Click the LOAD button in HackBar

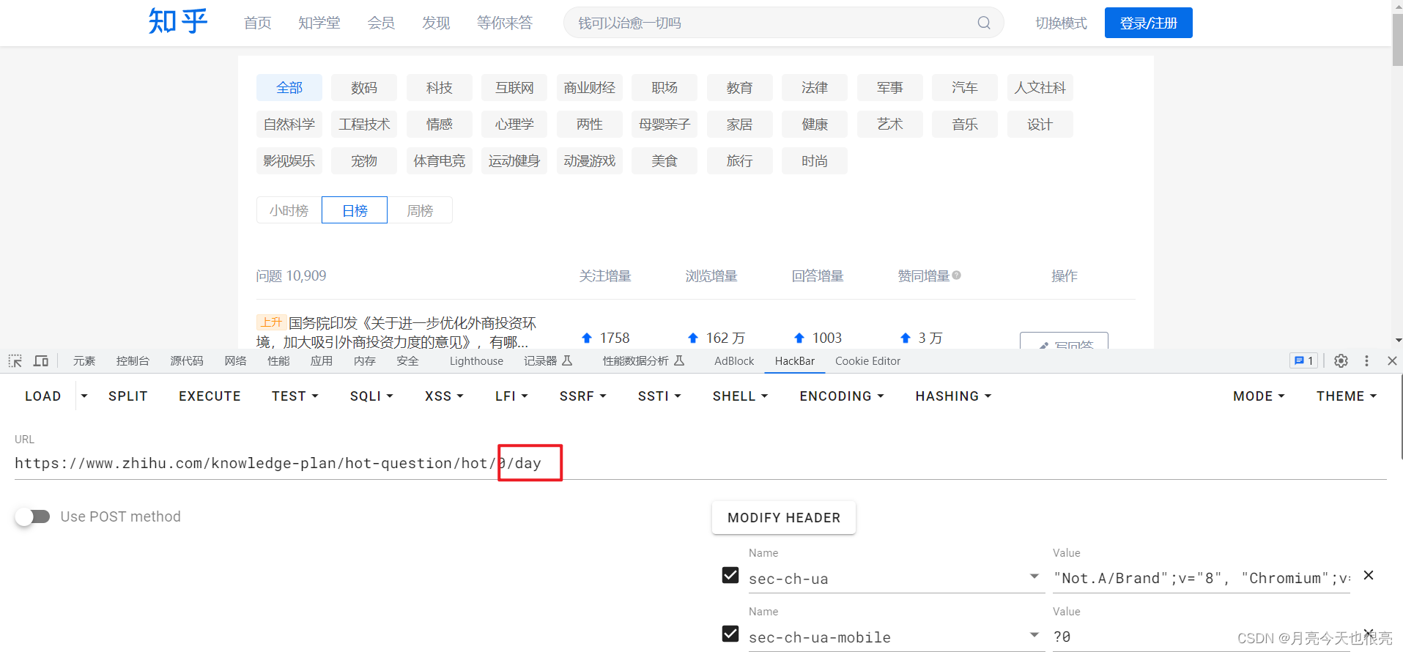coord(43,396)
